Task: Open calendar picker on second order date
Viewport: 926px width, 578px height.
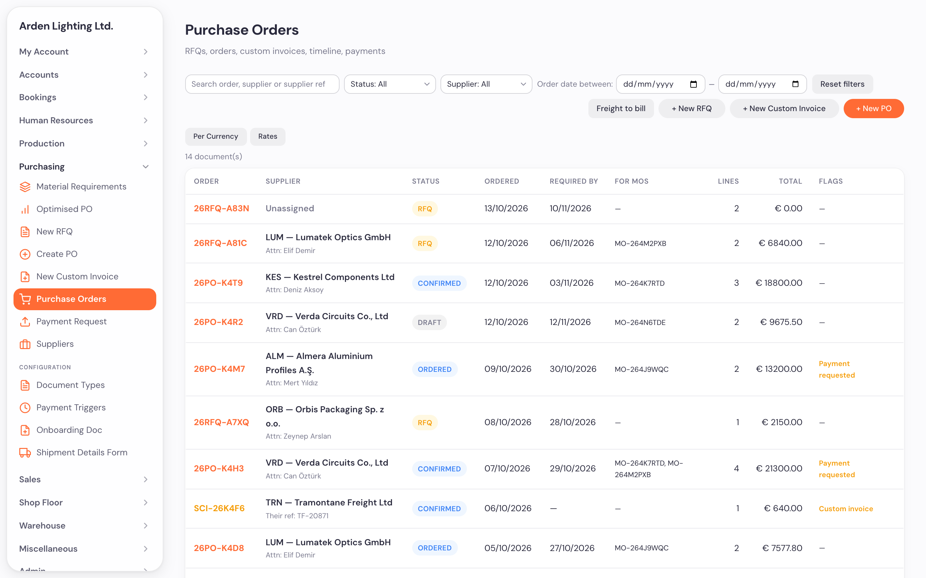Action: click(795, 84)
